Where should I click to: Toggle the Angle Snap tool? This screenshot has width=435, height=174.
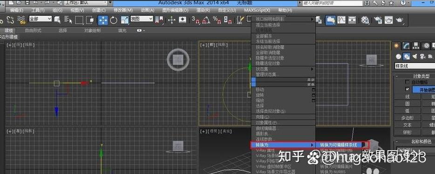tap(206, 20)
